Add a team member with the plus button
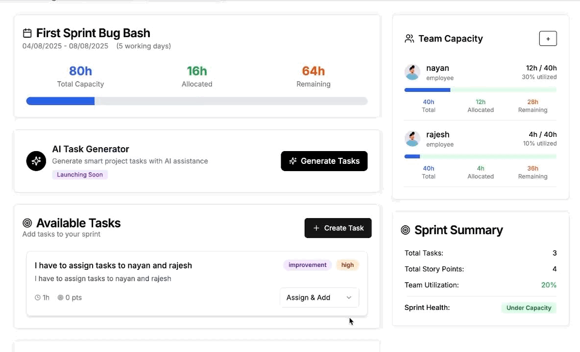This screenshot has width=580, height=352. coord(548,38)
